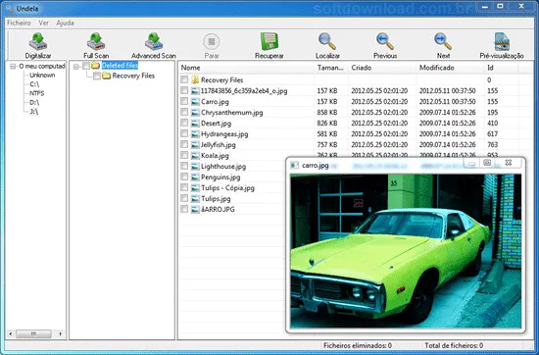Click the Recovery Files folder icon in tree
Viewport: 539px width, 355px height.
pos(106,76)
